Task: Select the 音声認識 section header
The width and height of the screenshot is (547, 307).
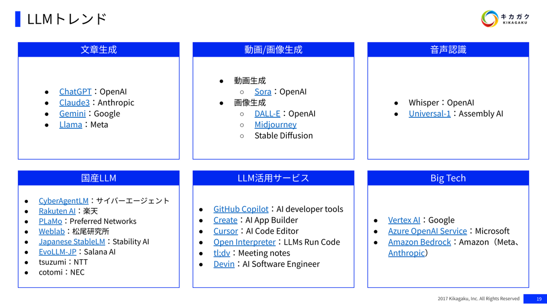Action: pos(448,50)
